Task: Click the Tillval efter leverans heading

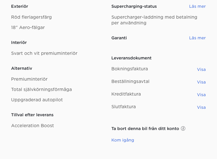Action: [x=32, y=115]
